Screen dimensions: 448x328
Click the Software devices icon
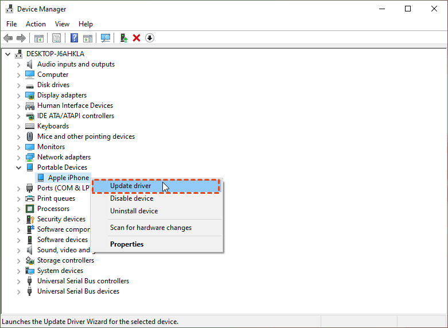coord(30,240)
